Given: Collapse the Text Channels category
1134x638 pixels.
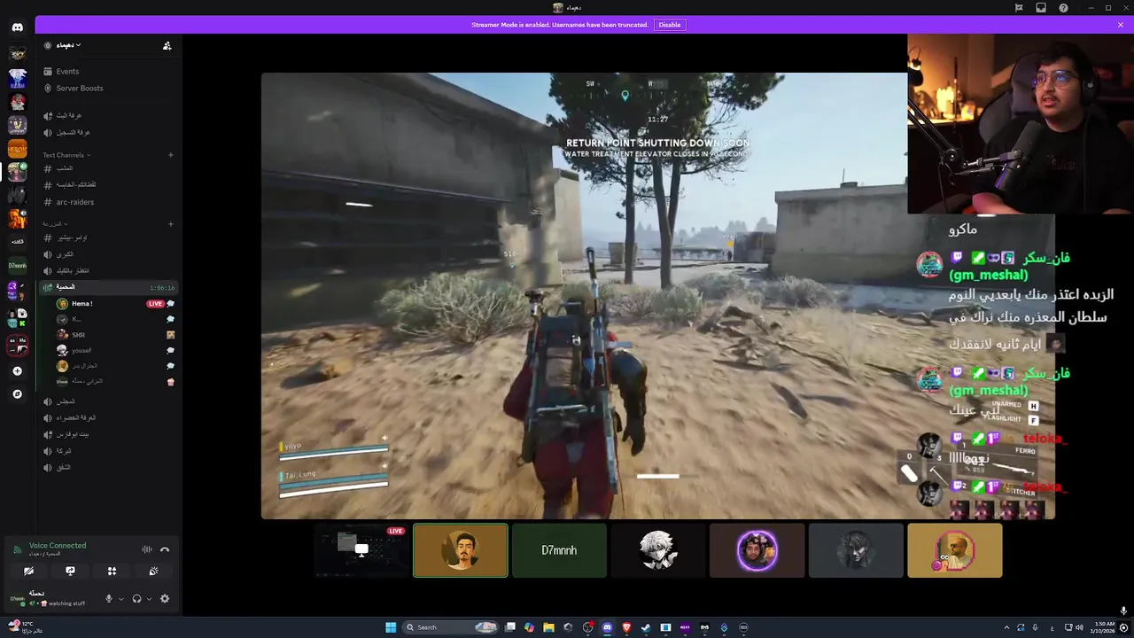Looking at the screenshot, I should [x=66, y=155].
